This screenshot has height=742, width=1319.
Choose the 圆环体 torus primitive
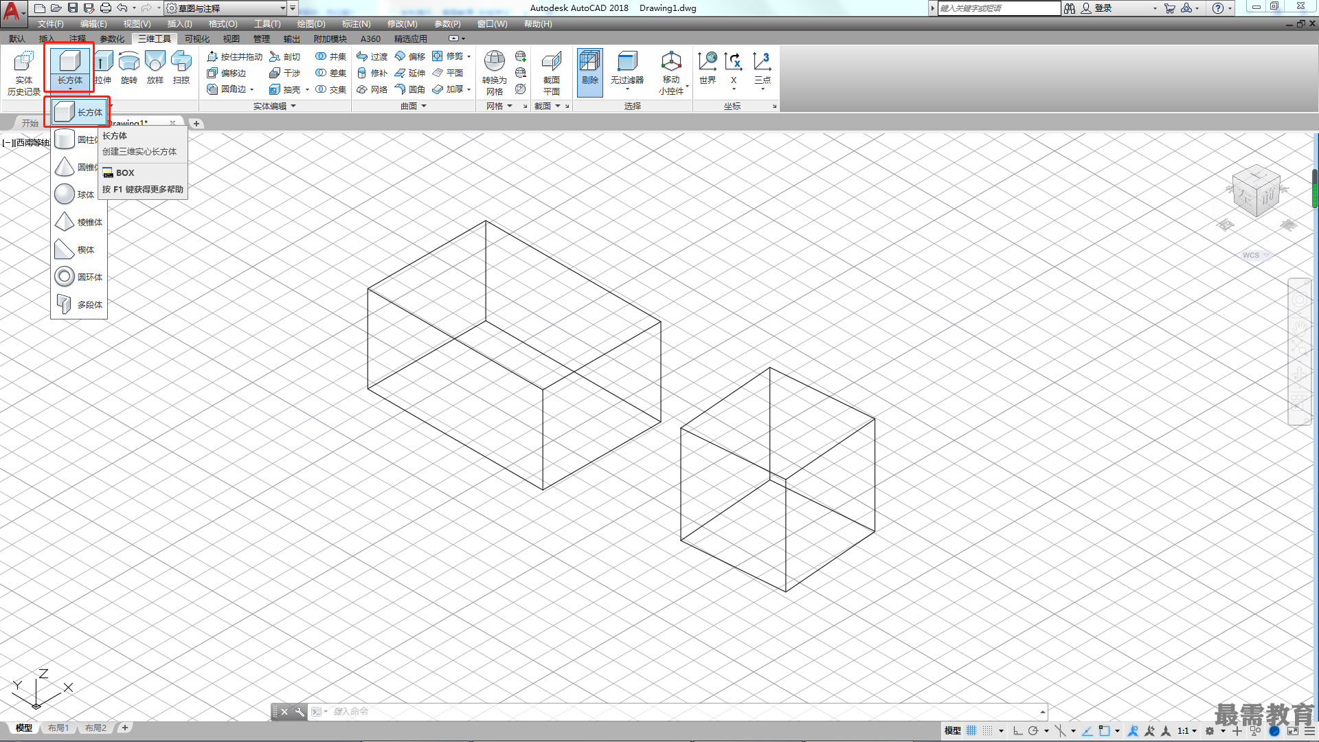click(78, 277)
